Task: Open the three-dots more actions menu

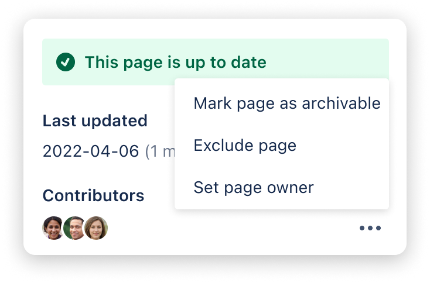Action: click(x=370, y=228)
